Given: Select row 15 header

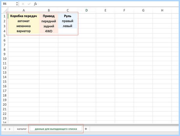Looking at the screenshot, I should [x=4, y=82].
